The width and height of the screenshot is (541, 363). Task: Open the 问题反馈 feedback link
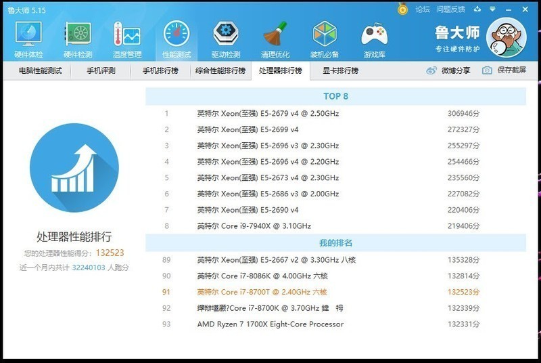tap(450, 9)
